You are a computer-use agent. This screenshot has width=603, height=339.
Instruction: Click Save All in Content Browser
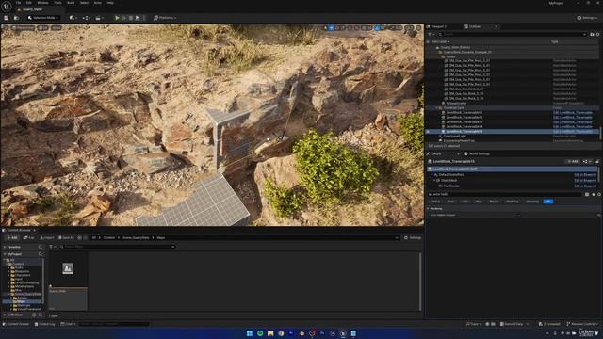pos(66,238)
